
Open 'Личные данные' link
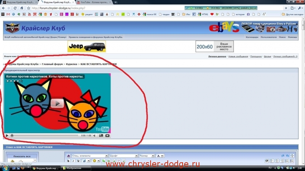[x=217, y=56]
